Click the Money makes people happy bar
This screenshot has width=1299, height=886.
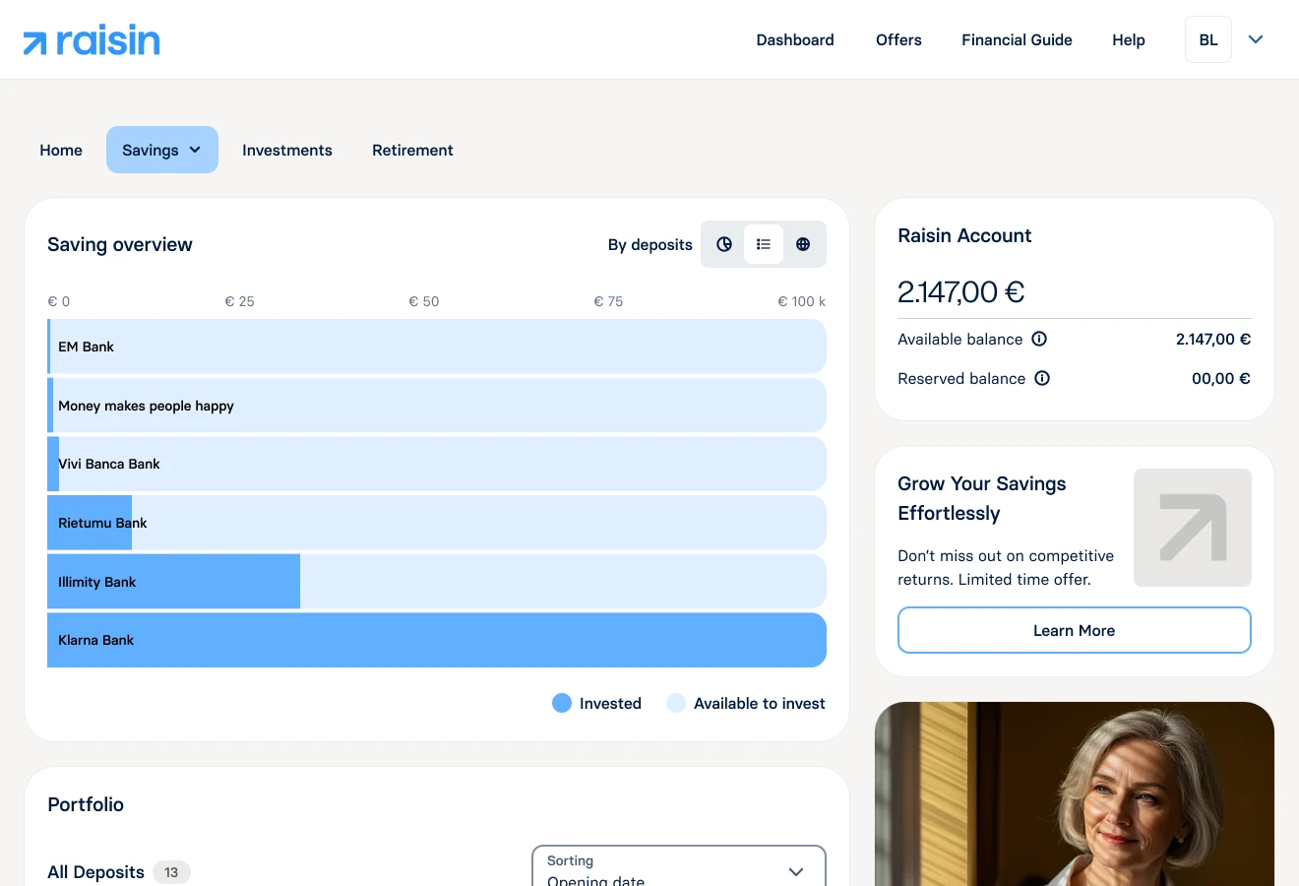click(437, 406)
